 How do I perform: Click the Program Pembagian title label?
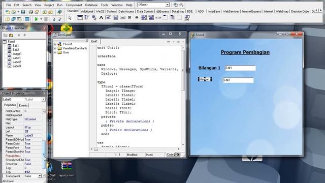[x=245, y=52]
